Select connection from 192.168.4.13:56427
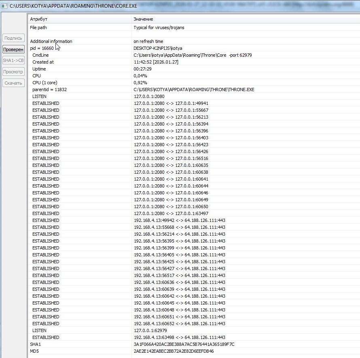The width and height of the screenshot is (360, 358). coord(180,269)
